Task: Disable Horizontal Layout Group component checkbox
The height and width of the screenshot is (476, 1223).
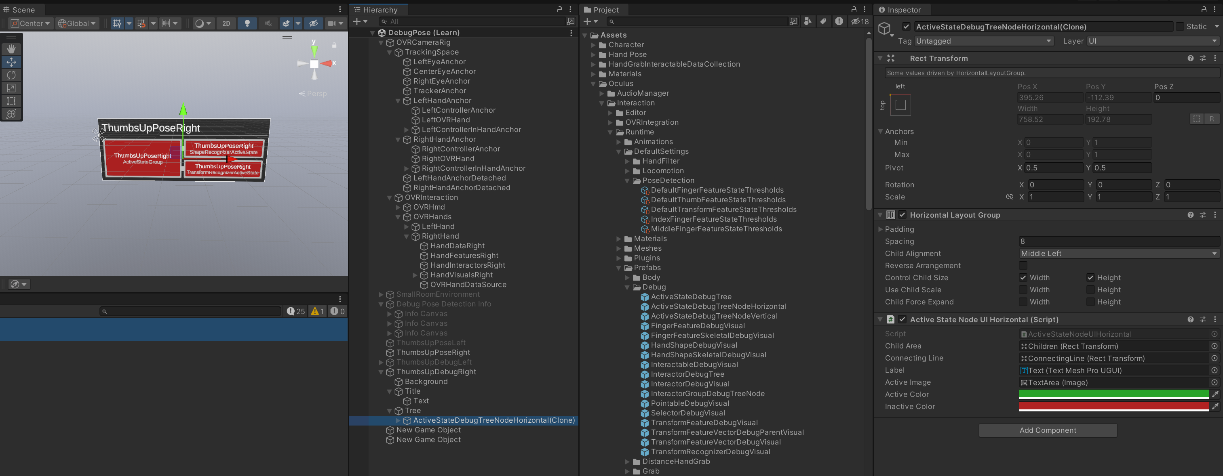Action: pyautogui.click(x=902, y=215)
